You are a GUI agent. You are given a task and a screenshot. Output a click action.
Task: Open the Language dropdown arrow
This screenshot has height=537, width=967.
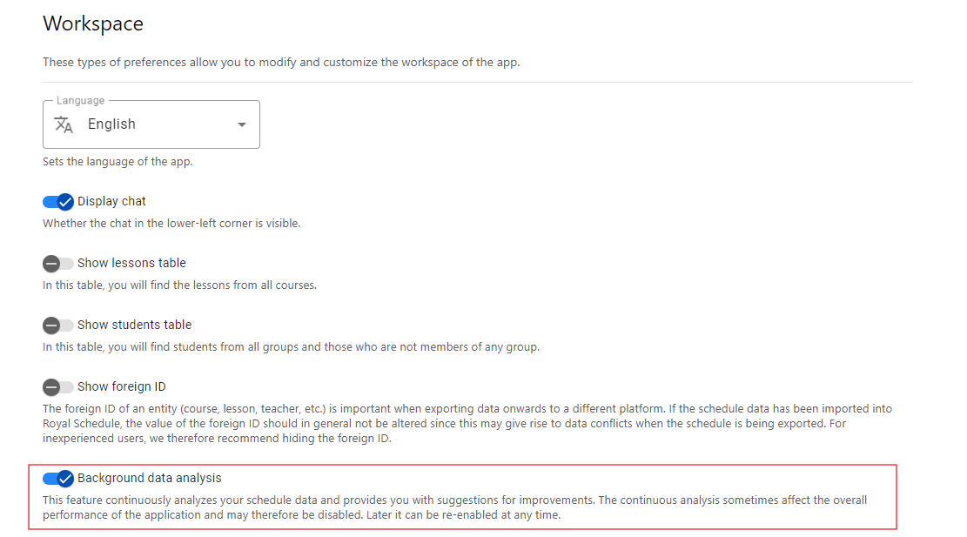pos(242,124)
